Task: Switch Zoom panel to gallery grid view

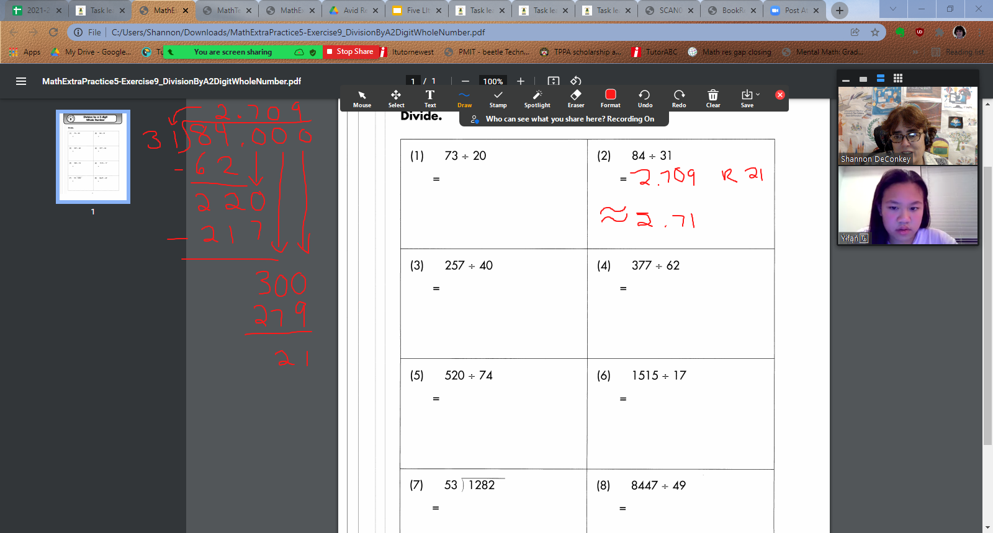Action: tap(897, 78)
